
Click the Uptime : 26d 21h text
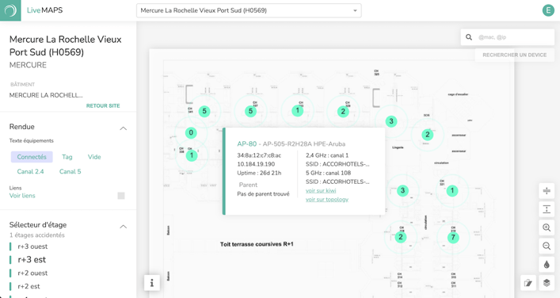259,173
